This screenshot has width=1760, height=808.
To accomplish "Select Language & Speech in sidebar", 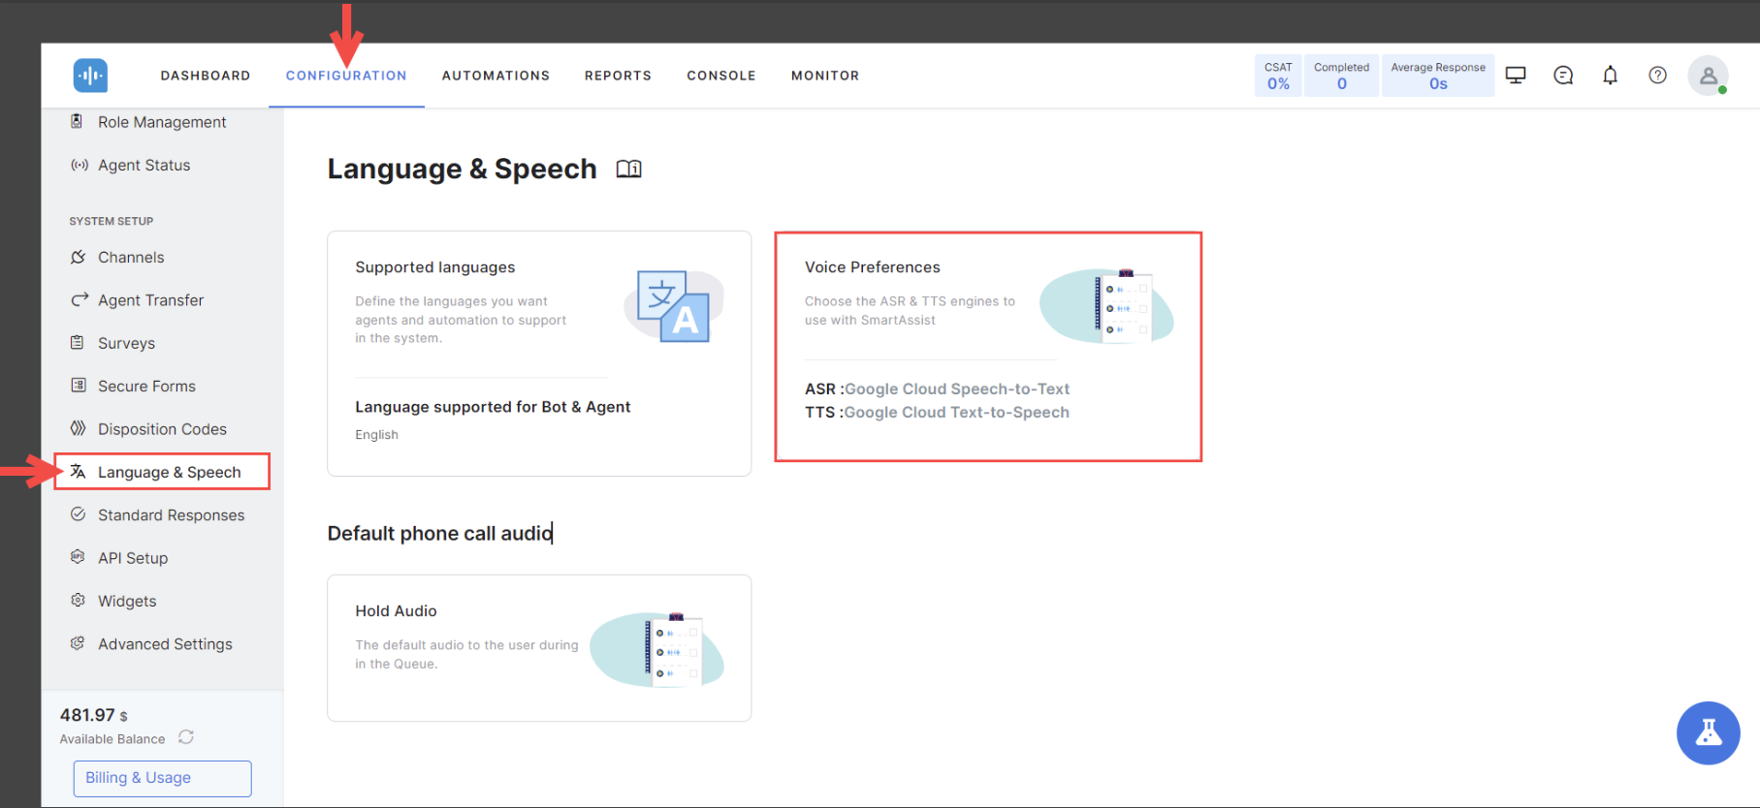I will click(x=162, y=472).
